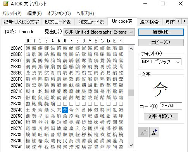
Task: Click scrollbar down arrow in character grid
Action: click(x=131, y=145)
